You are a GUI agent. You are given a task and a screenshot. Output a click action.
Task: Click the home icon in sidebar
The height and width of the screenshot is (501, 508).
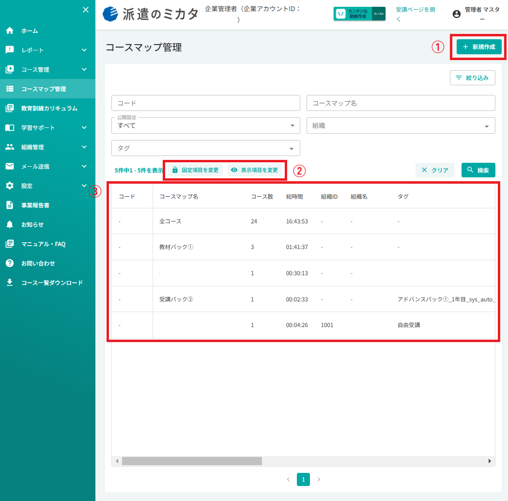10,31
